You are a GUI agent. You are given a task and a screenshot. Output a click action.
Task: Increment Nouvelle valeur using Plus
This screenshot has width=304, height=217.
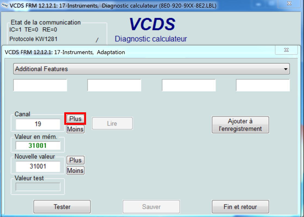(x=75, y=160)
